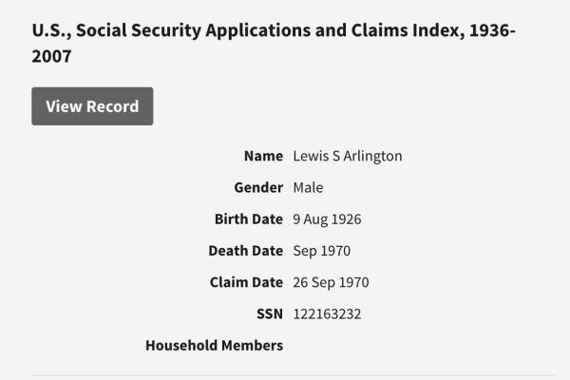Click the claim date 26 Sep 1970
The width and height of the screenshot is (570, 380).
(x=331, y=282)
